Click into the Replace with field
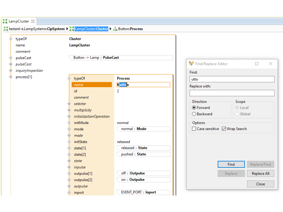This screenshot has height=212, width=283. tap(232, 93)
